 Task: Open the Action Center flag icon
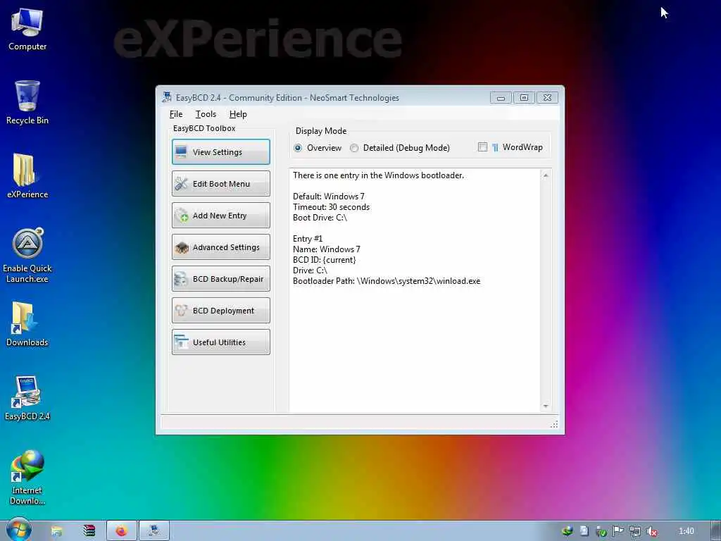point(617,531)
